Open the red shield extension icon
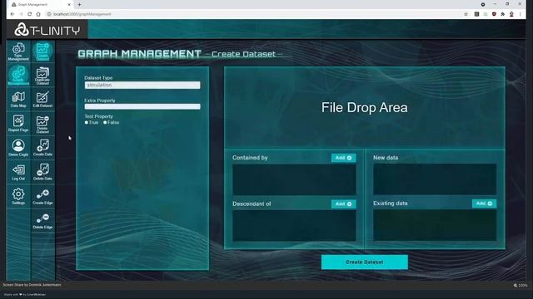The height and width of the screenshot is (299, 533). (494, 14)
